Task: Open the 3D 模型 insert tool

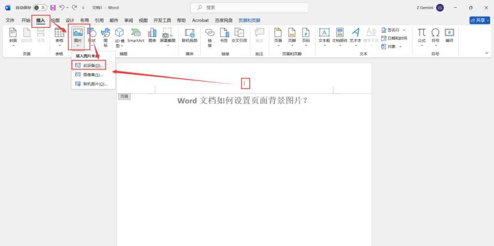Action: [x=120, y=37]
